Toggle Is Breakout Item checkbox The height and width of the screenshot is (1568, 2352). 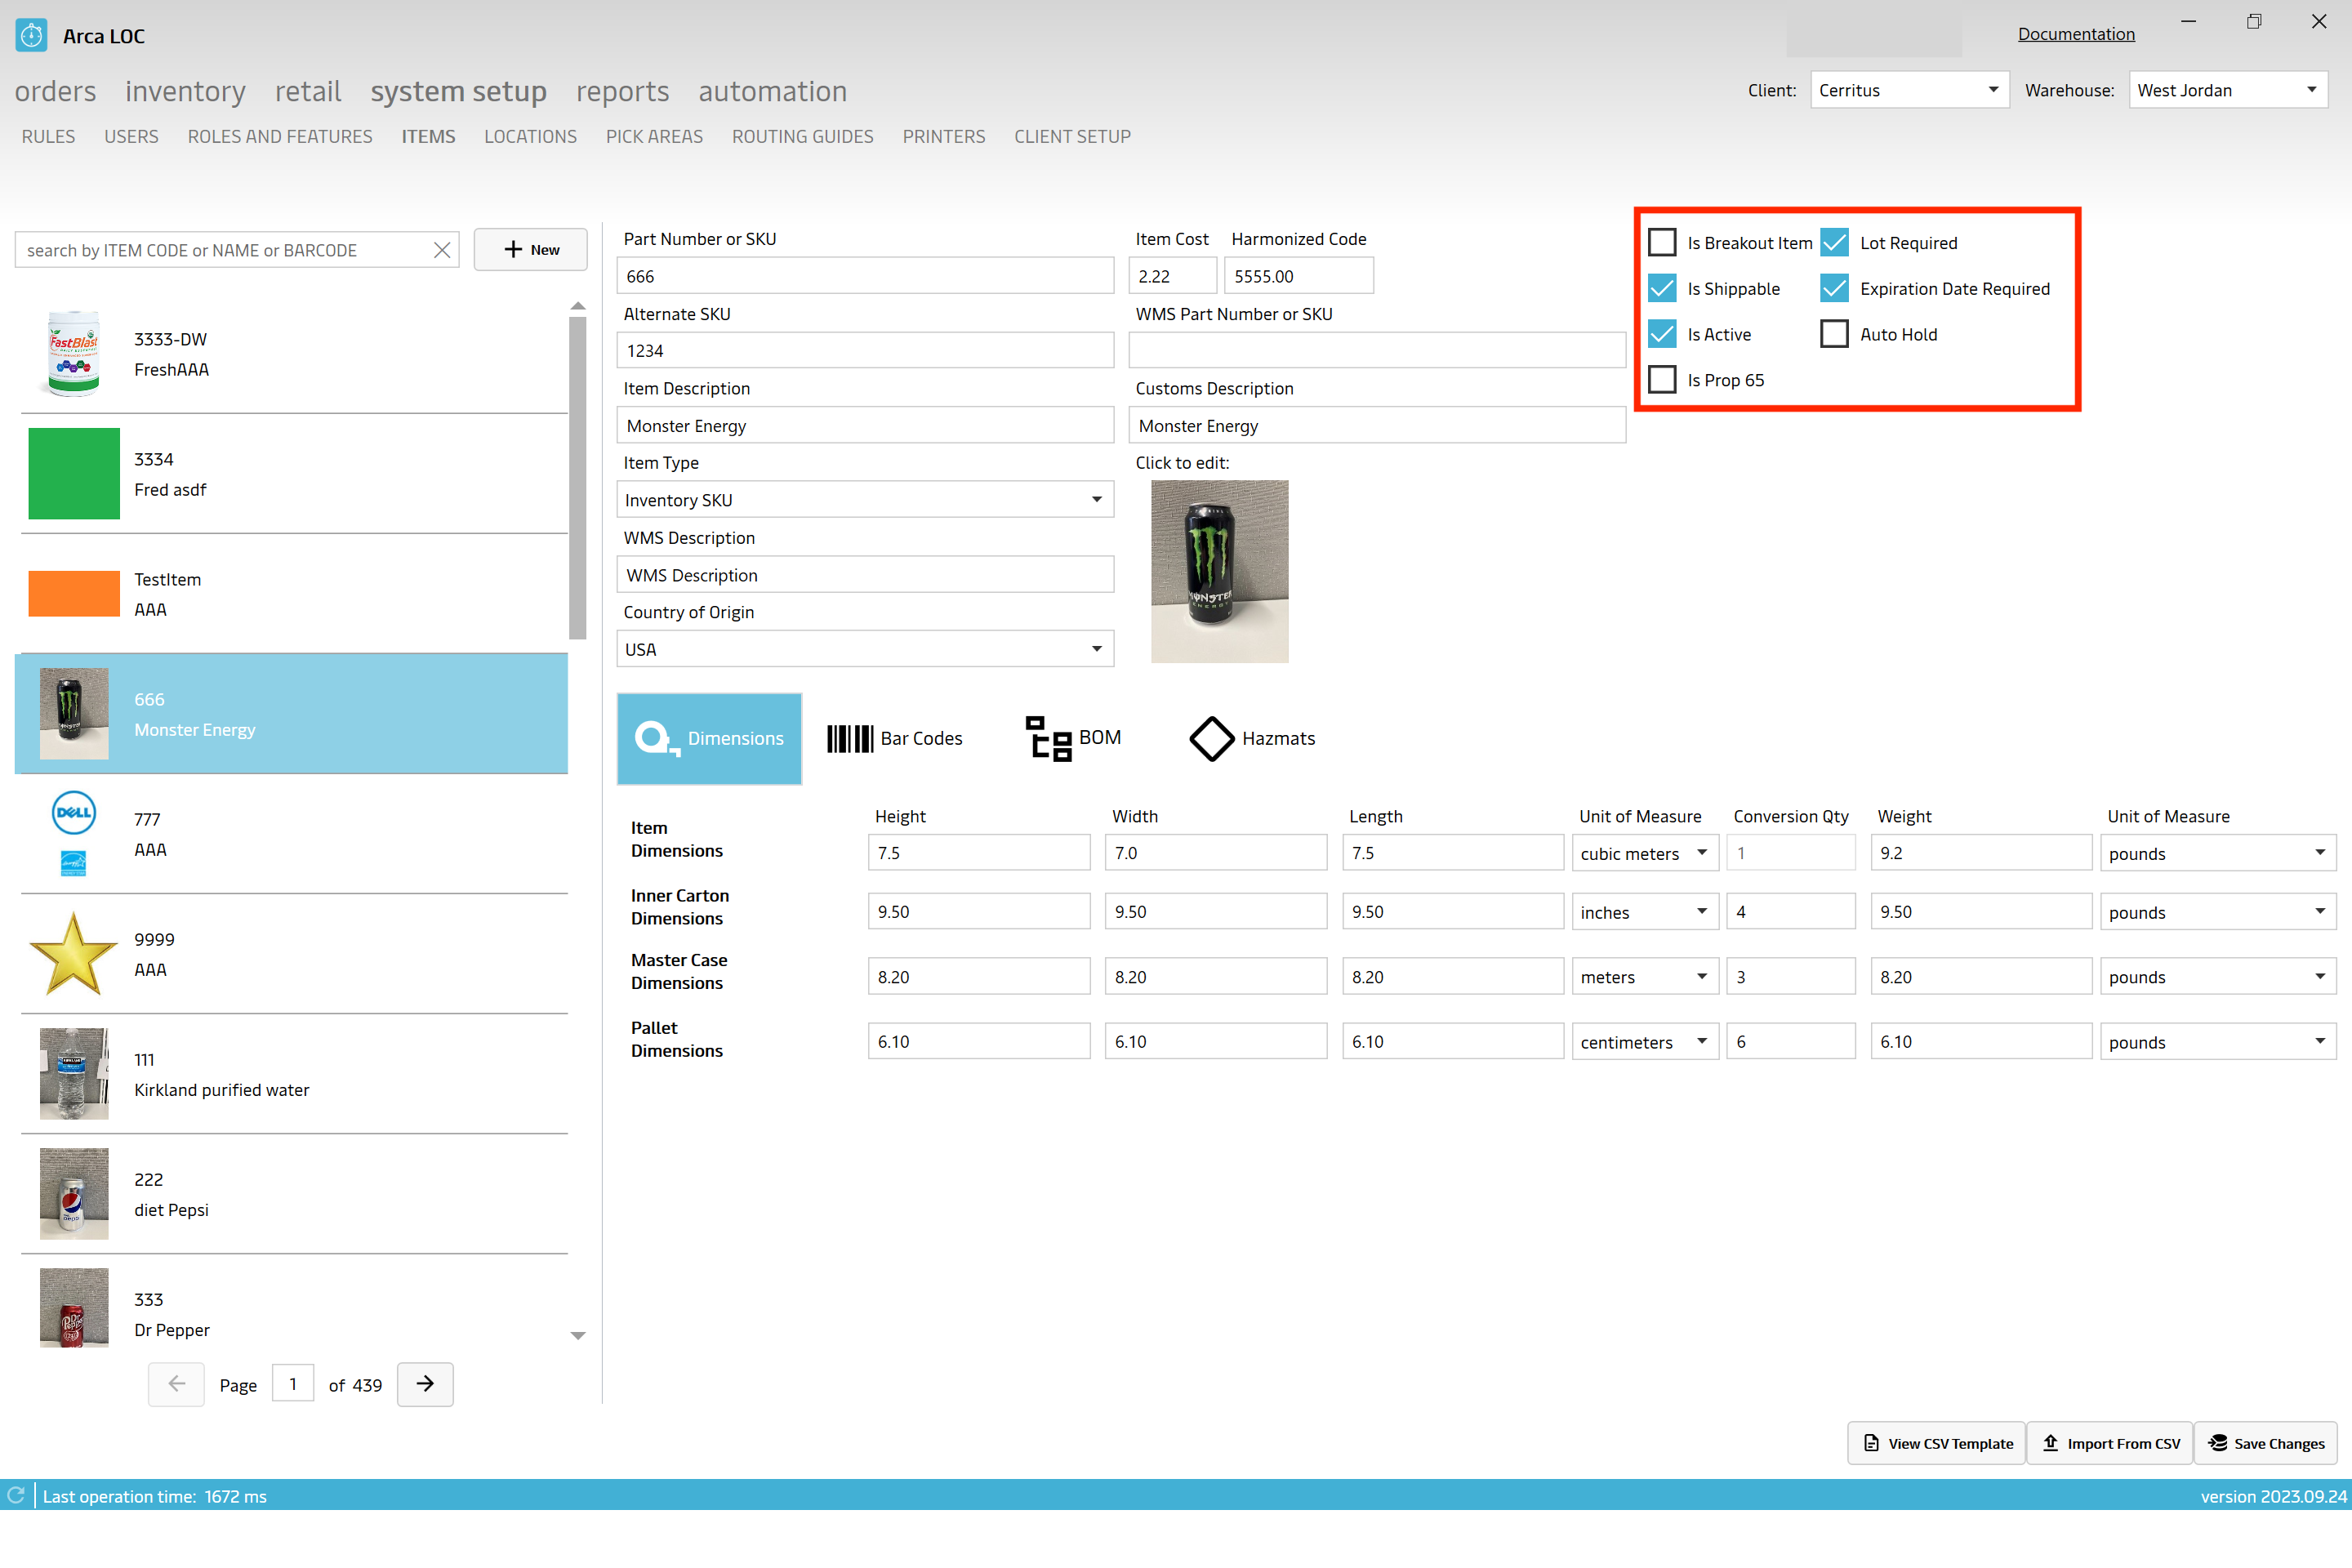(1662, 243)
